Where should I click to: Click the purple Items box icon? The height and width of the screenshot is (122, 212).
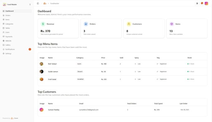[172, 24]
